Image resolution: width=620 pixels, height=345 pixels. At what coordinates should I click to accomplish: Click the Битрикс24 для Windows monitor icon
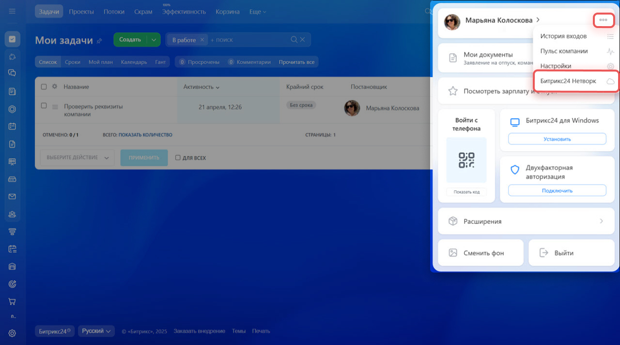point(515,122)
